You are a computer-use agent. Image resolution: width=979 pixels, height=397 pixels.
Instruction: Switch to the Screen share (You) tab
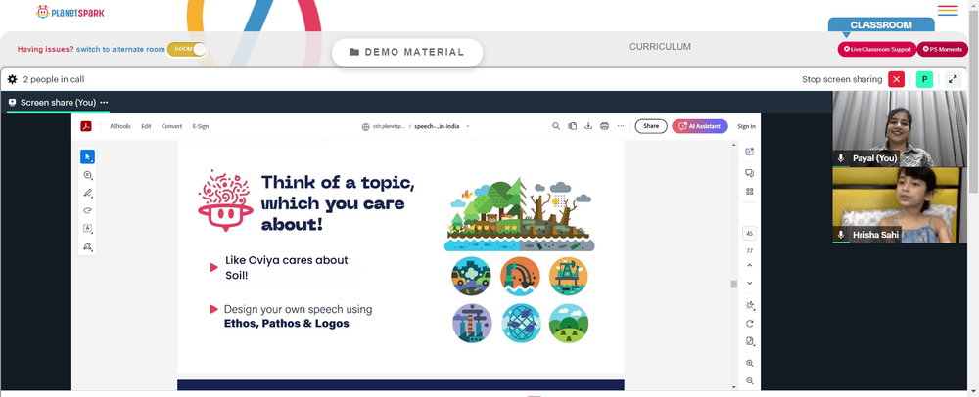coord(58,103)
